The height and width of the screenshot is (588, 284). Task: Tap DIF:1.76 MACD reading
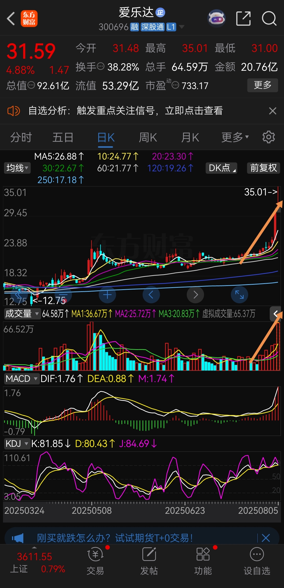(x=61, y=379)
